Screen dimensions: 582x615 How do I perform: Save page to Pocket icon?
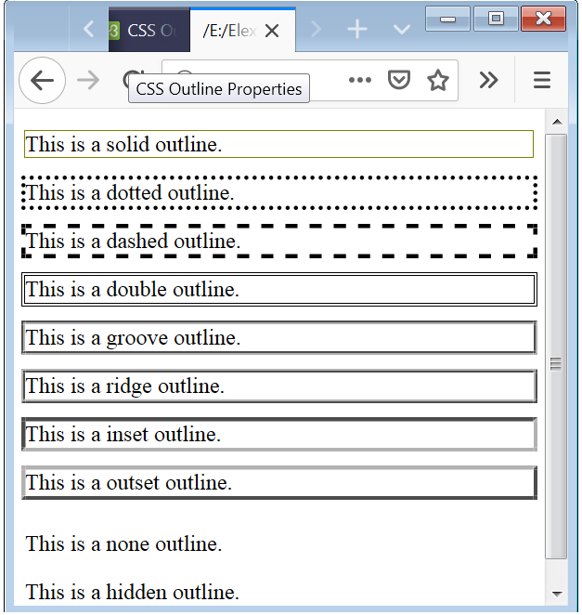coord(399,80)
